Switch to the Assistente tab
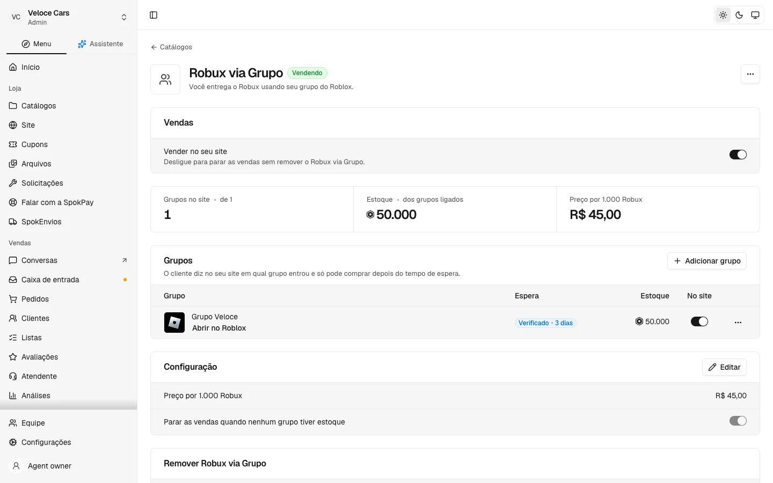The image size is (773, 483). click(x=100, y=44)
